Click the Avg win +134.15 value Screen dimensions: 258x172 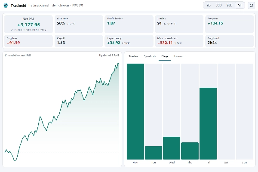[215, 23]
